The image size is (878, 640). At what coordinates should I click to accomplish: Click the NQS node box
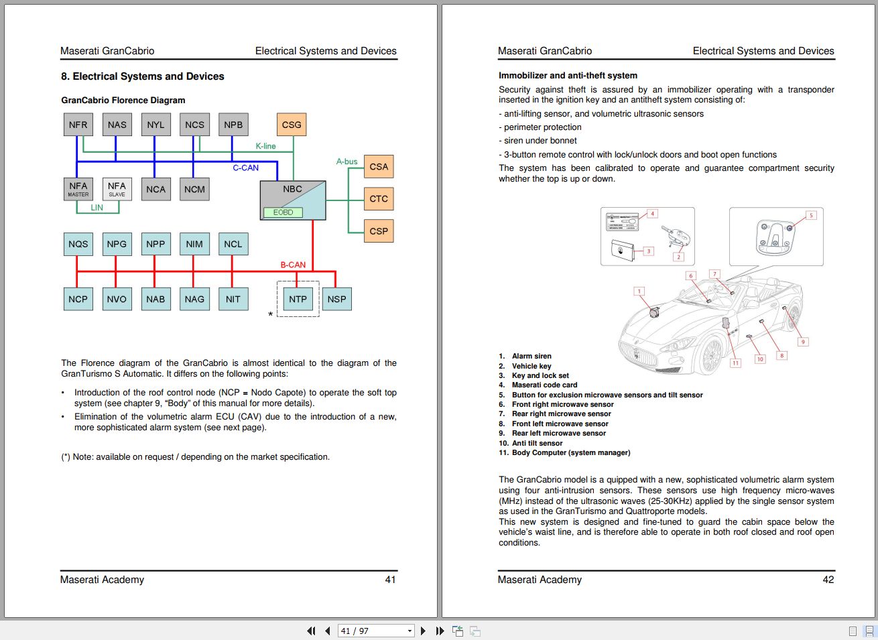(78, 244)
